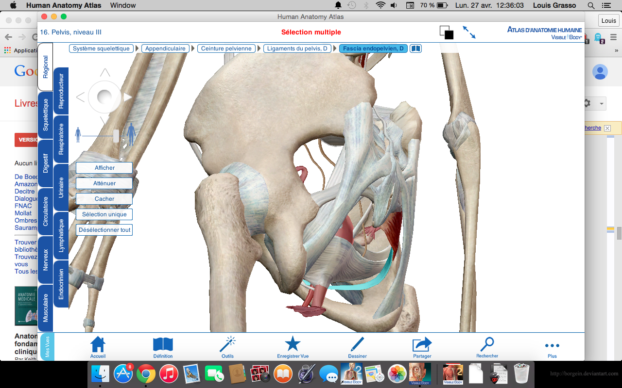Open the Définition book icon
This screenshot has height=388, width=622.
pos(163,345)
